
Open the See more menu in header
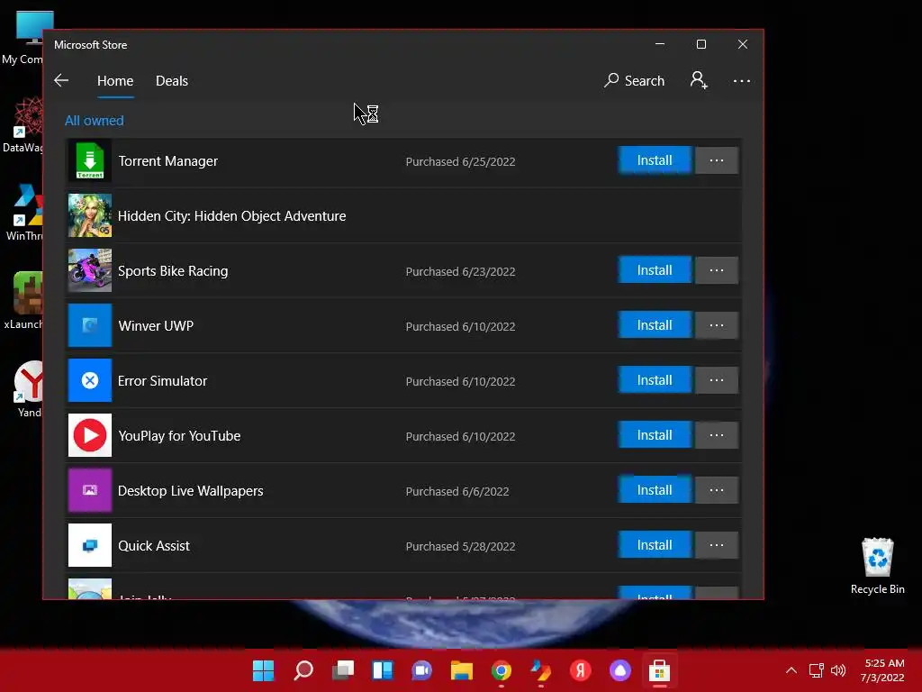742,80
